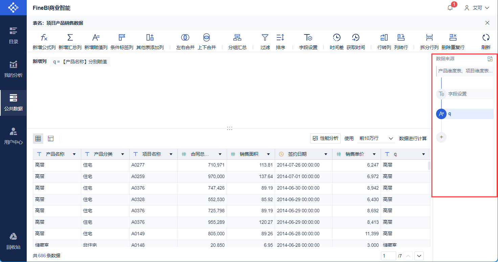Click the layout icon beside 数据来源
This screenshot has width=498, height=262.
coord(490,59)
